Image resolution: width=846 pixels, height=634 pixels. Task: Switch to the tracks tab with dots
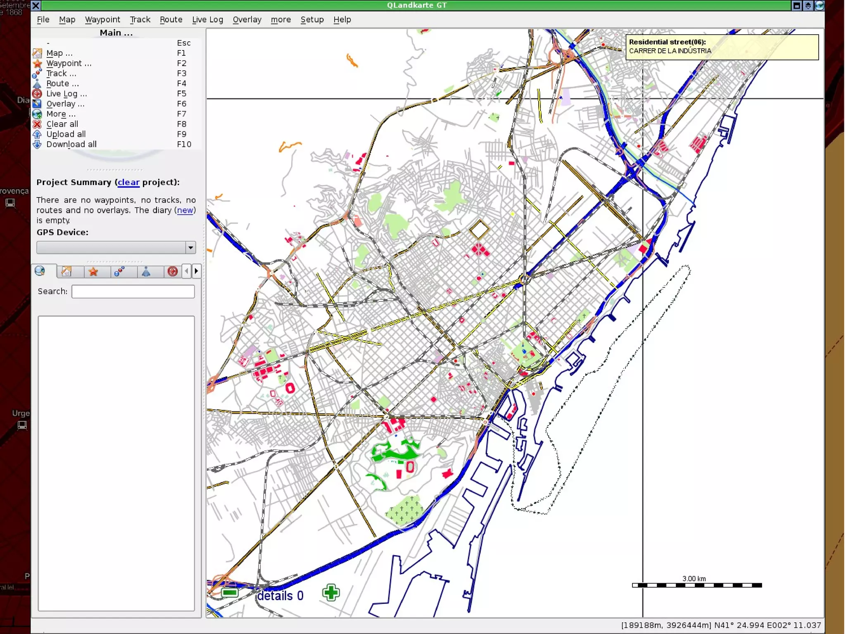tap(120, 271)
